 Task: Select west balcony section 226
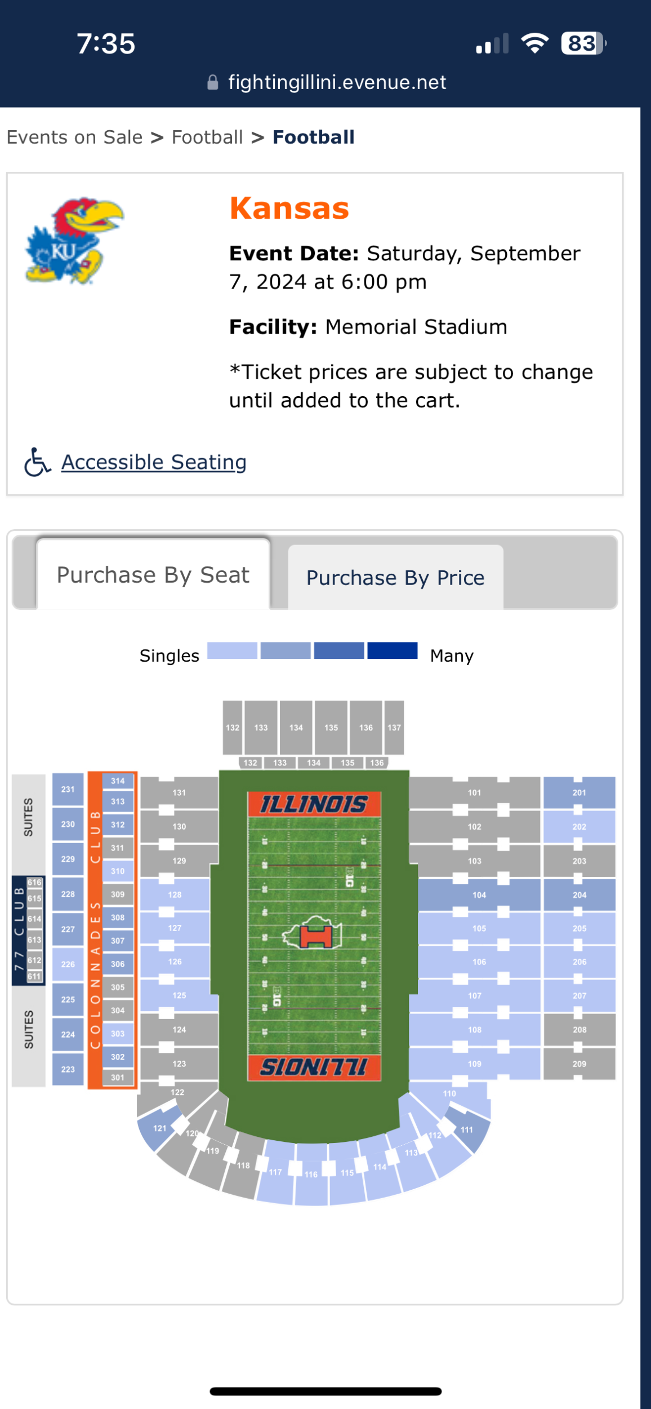click(68, 964)
